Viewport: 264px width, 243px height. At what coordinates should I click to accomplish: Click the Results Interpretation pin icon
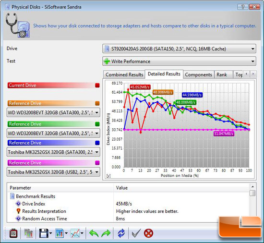18,211
